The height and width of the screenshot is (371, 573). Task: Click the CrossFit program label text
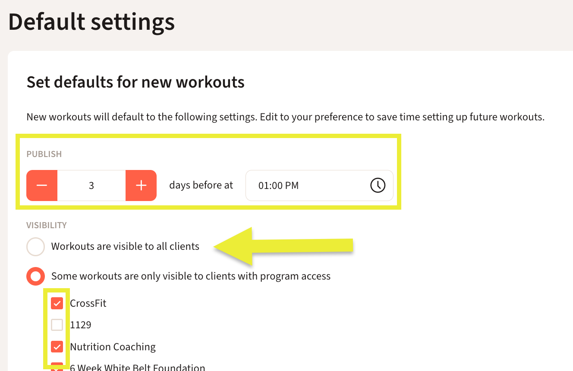pos(88,303)
